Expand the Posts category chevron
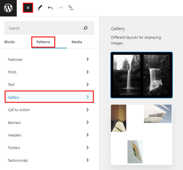This screenshot has height=170, width=183. tap(87, 72)
